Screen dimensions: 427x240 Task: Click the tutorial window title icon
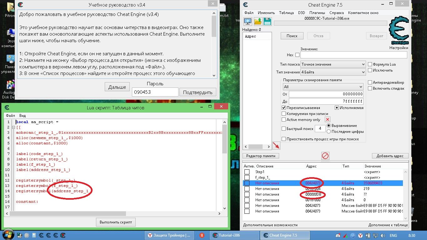pyautogui.click(x=20, y=5)
